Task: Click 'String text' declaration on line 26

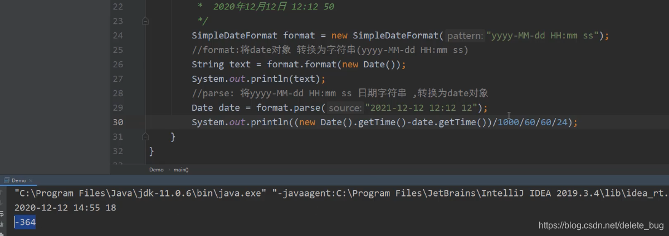Action: [221, 65]
